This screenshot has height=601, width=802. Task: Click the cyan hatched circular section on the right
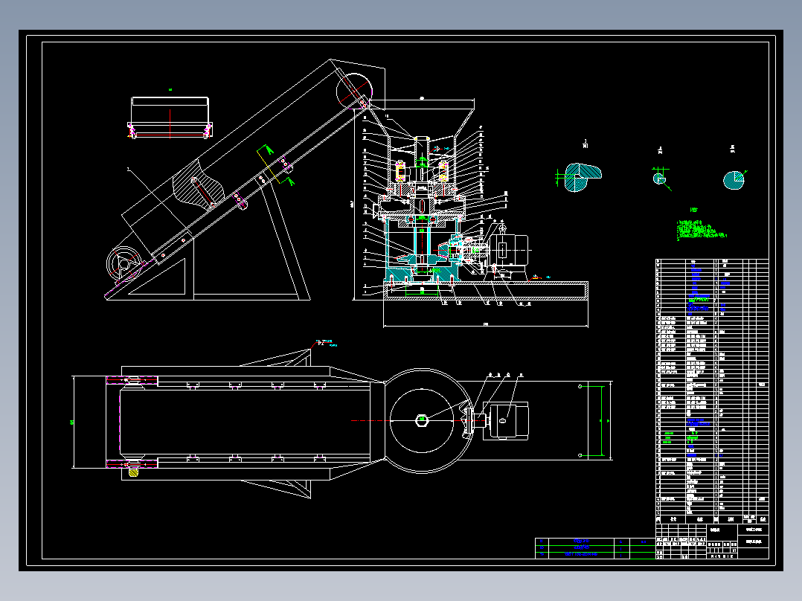click(x=734, y=180)
